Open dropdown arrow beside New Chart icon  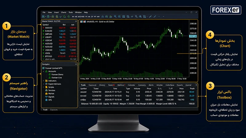tap(46, 17)
